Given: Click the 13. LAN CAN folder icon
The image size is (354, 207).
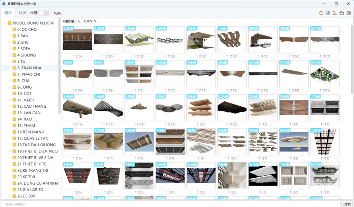Looking at the screenshot, I should pyautogui.click(x=14, y=112).
